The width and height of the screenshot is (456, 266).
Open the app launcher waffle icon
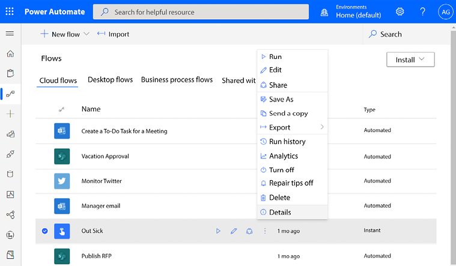[10, 11]
